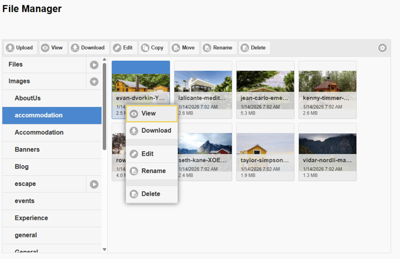Select the vidar-nordli-ma image thumbnail

point(328,152)
